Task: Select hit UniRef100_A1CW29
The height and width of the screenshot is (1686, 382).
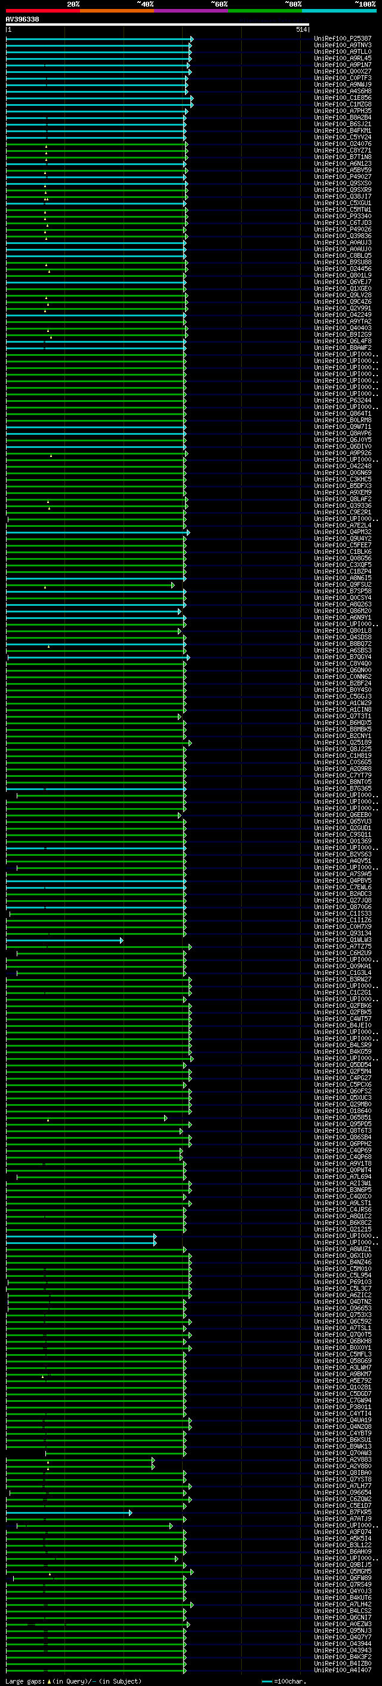Action: (x=343, y=703)
